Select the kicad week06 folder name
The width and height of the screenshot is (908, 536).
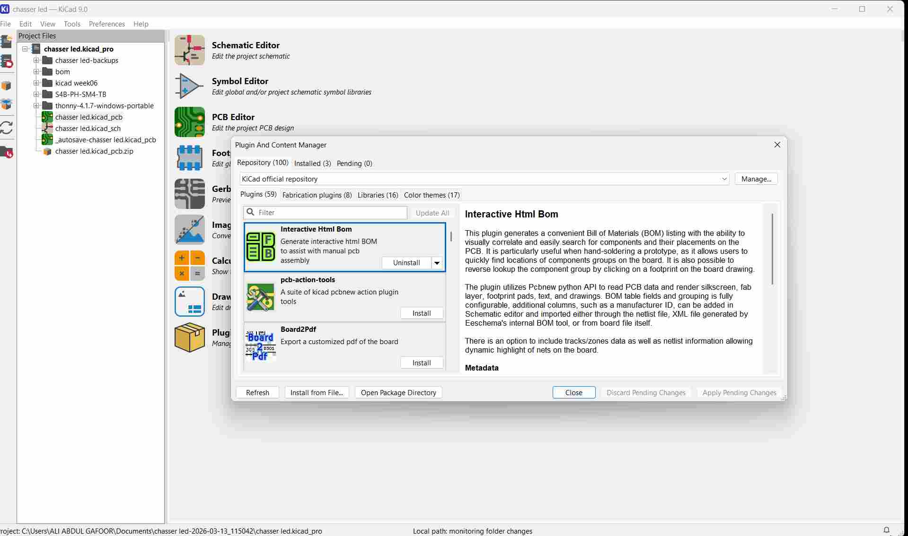(76, 83)
